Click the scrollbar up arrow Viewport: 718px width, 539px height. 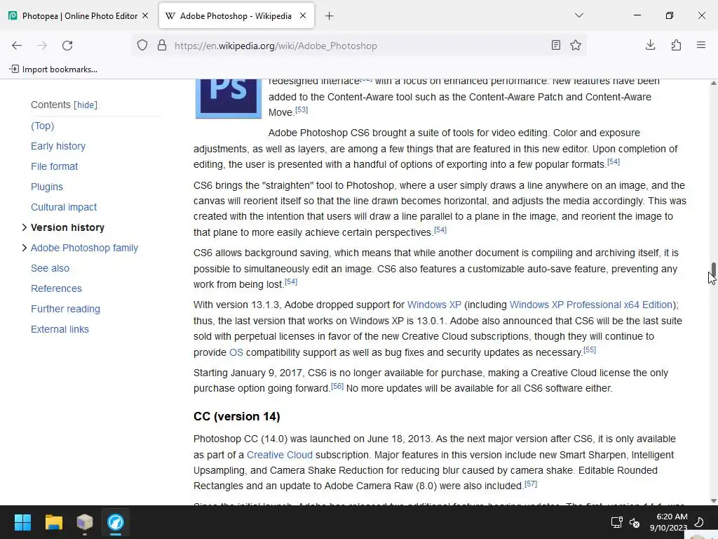point(713,83)
